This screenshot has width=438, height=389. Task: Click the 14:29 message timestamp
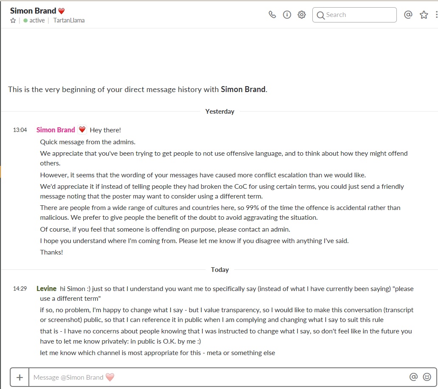pyautogui.click(x=20, y=288)
